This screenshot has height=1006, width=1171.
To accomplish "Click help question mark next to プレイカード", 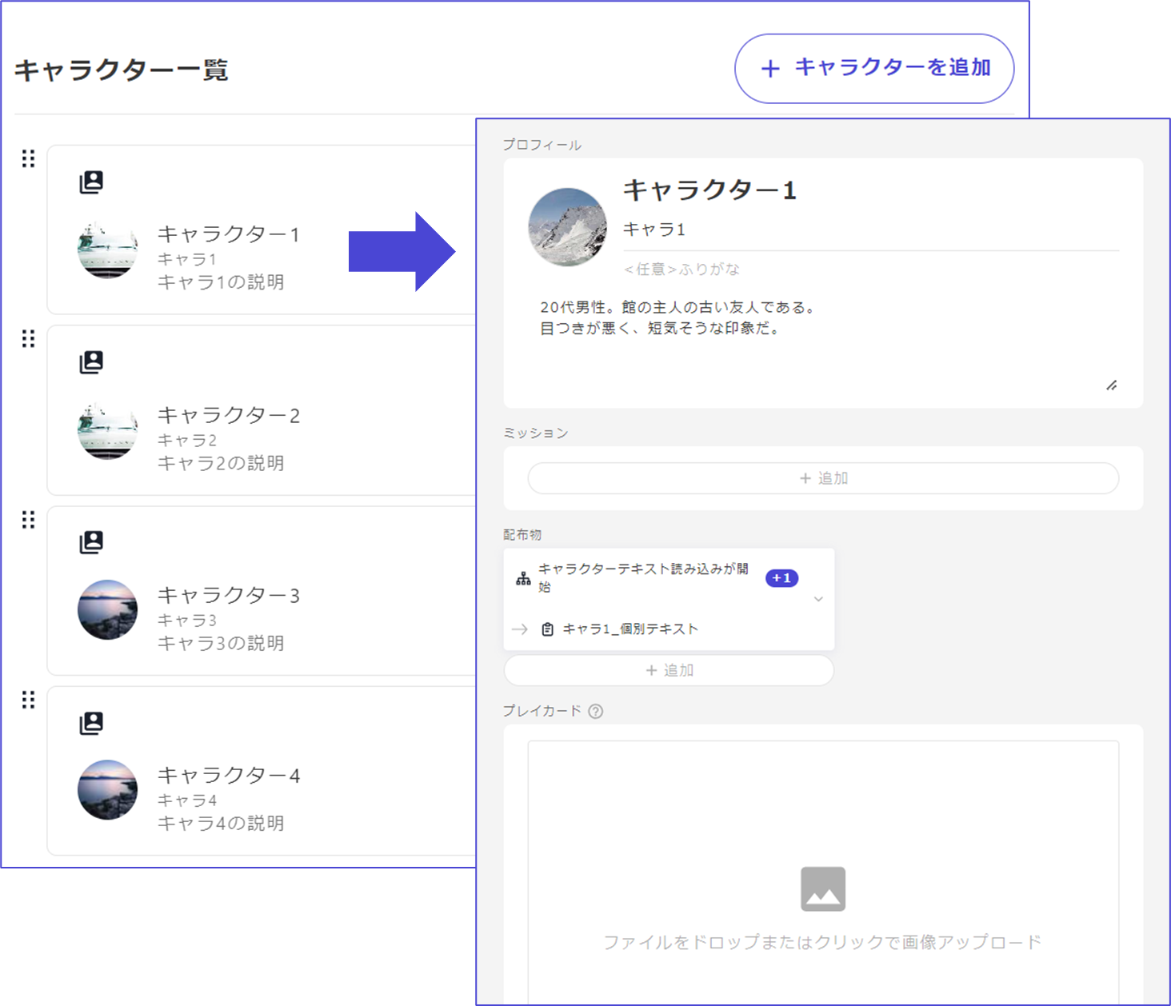I will [x=596, y=711].
